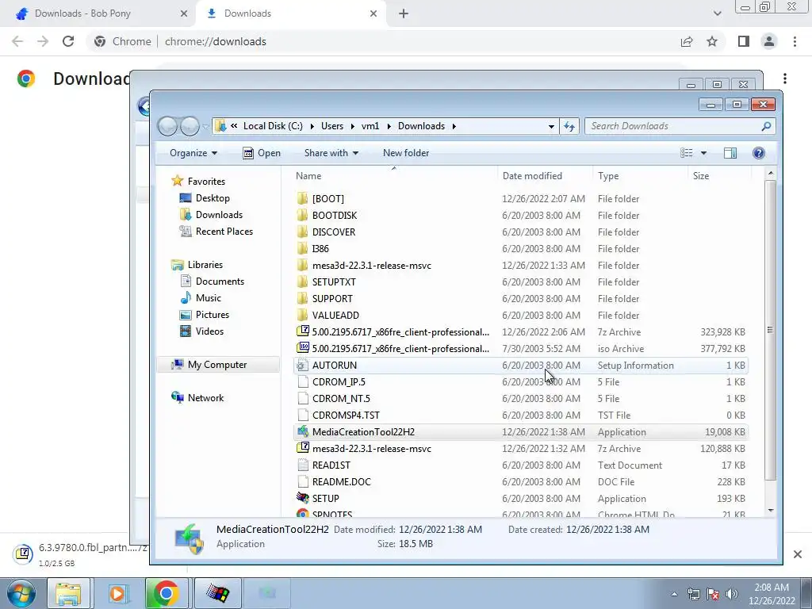
Task: Click the Open toolbar button
Action: 262,153
